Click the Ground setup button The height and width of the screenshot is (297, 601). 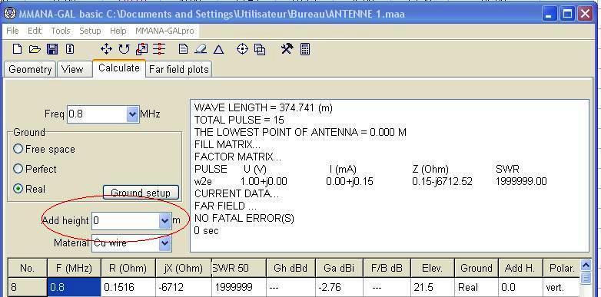pos(141,193)
